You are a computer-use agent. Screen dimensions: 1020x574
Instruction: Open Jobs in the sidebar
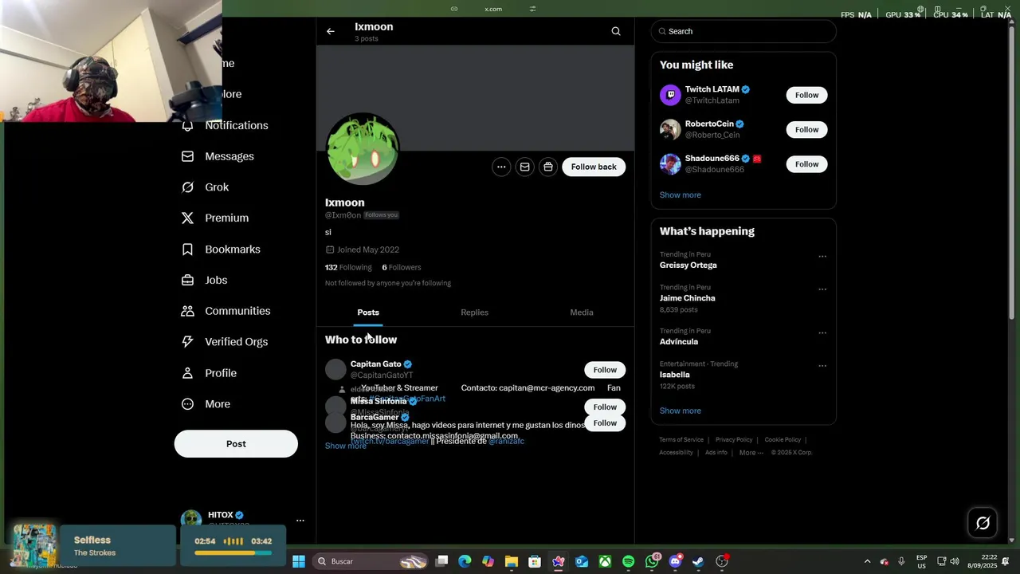point(205,280)
